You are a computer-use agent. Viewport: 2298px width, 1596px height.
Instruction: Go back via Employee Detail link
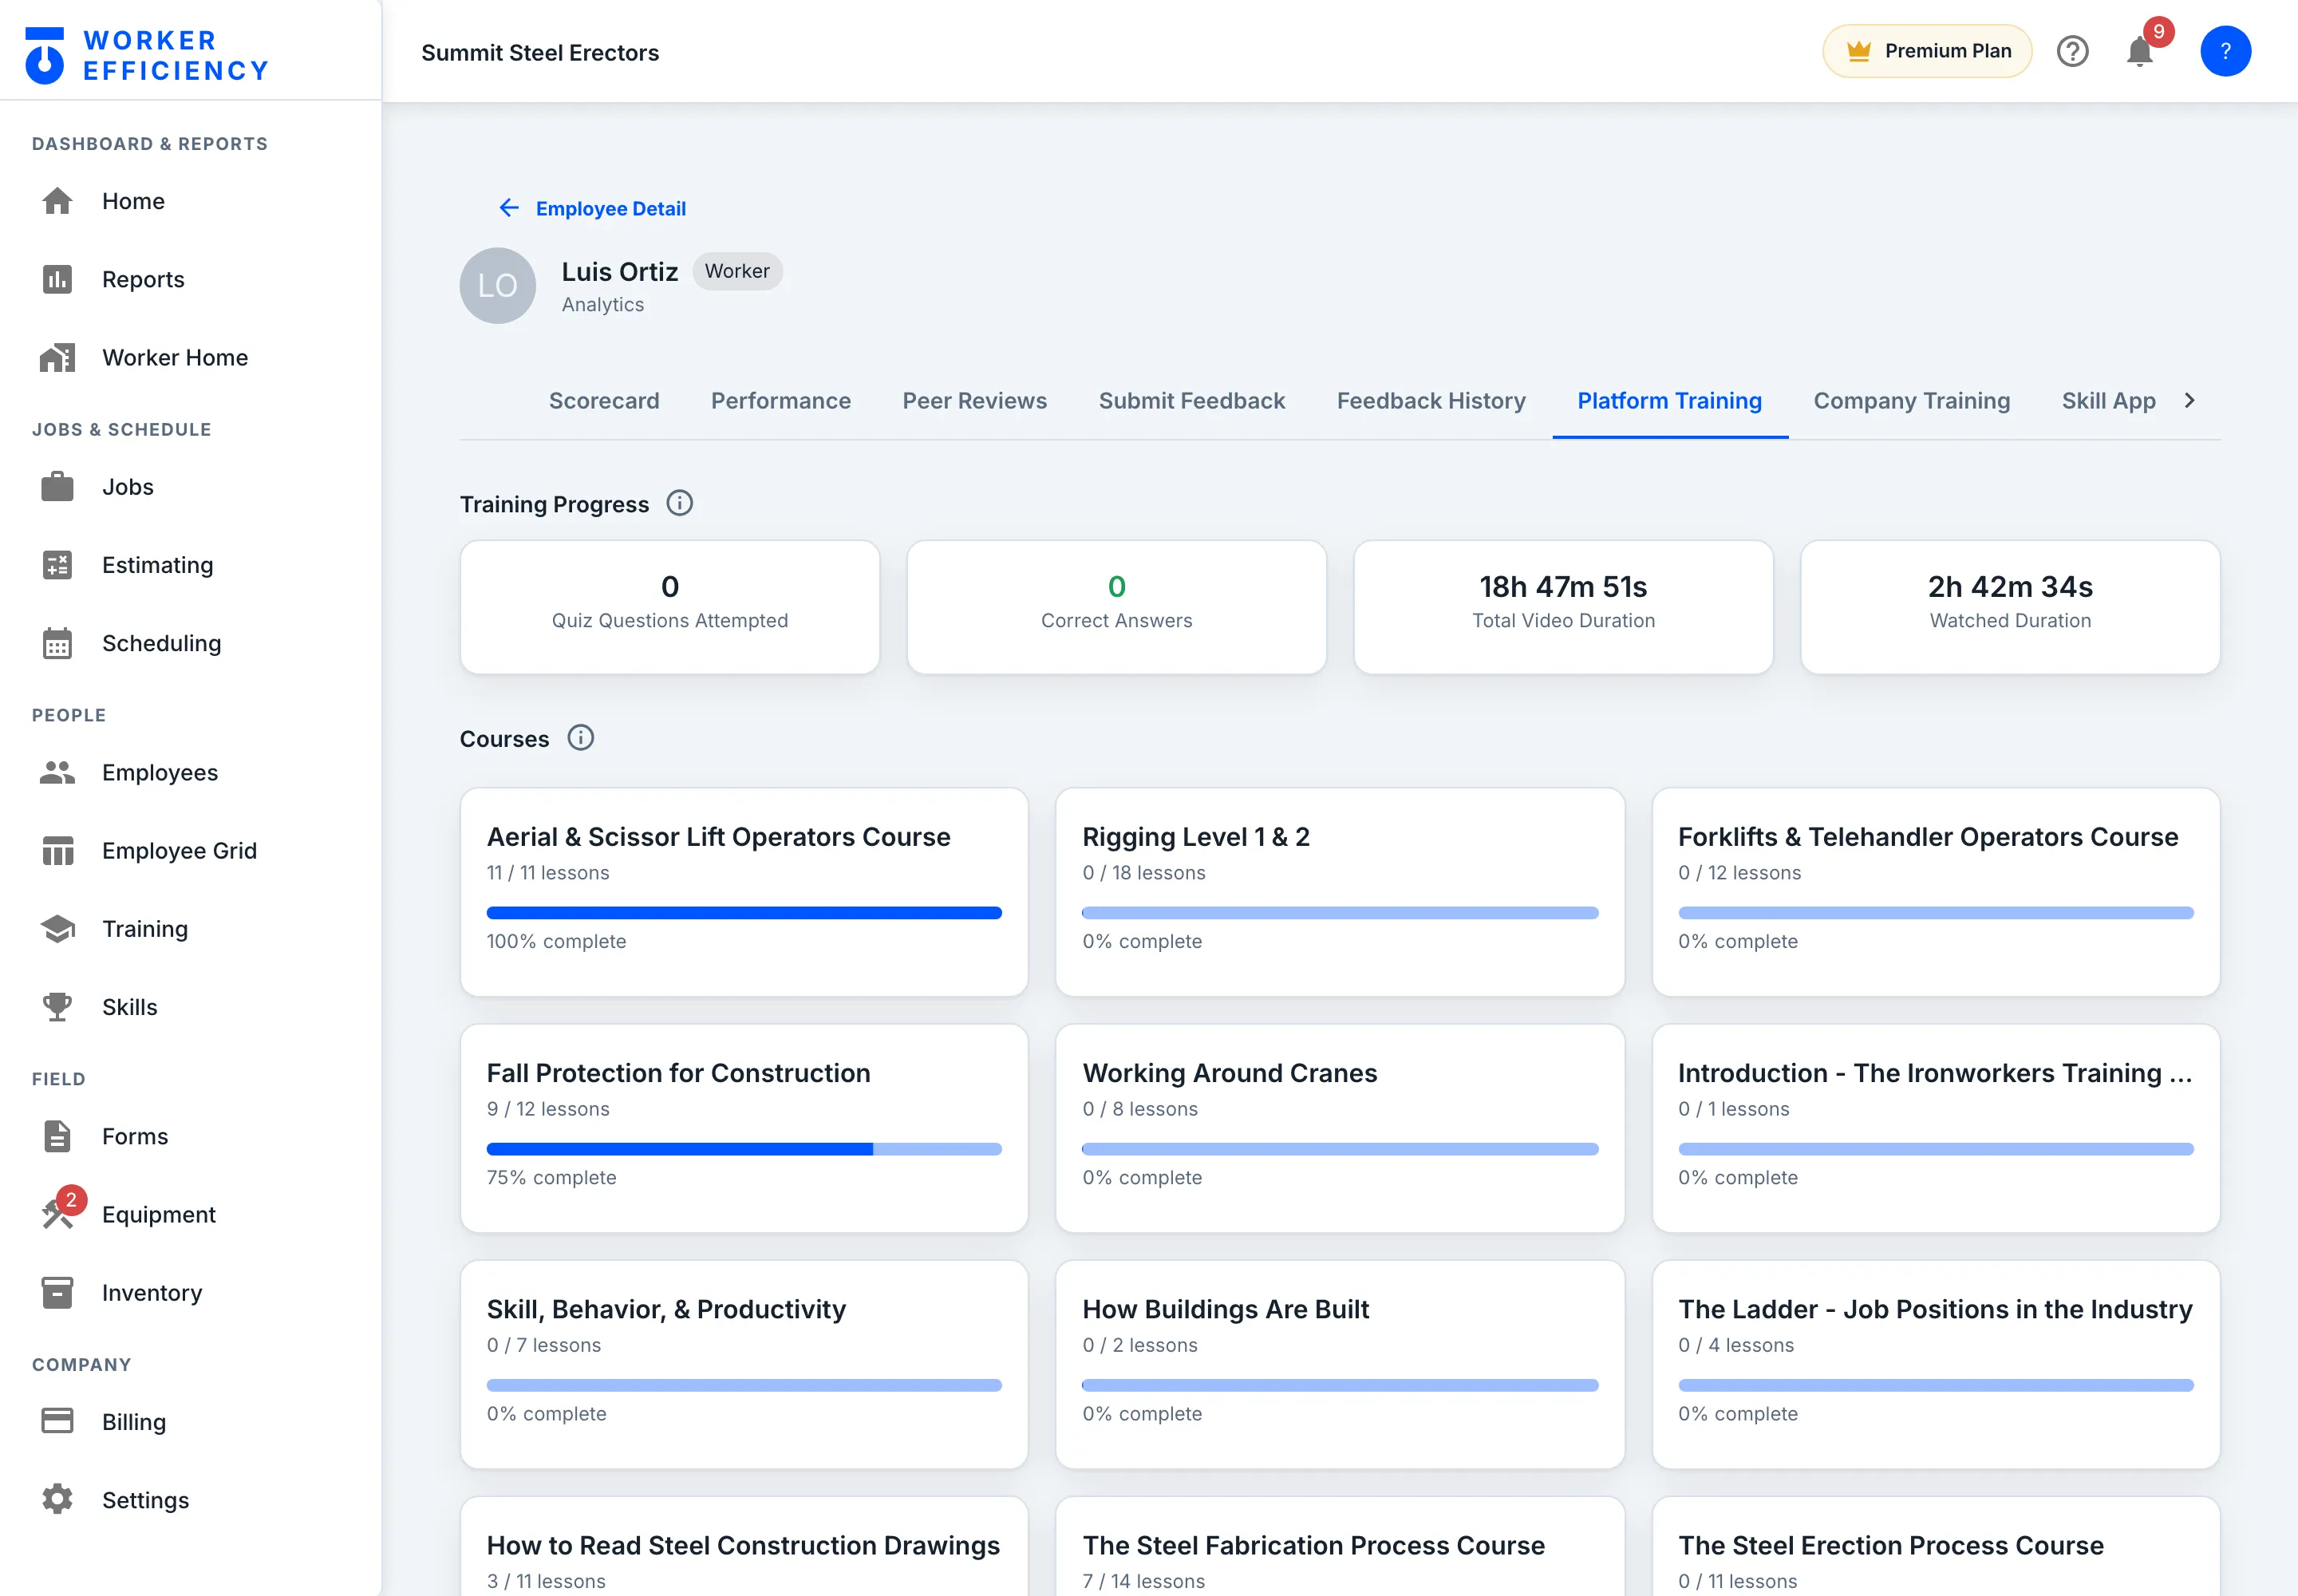tap(592, 208)
